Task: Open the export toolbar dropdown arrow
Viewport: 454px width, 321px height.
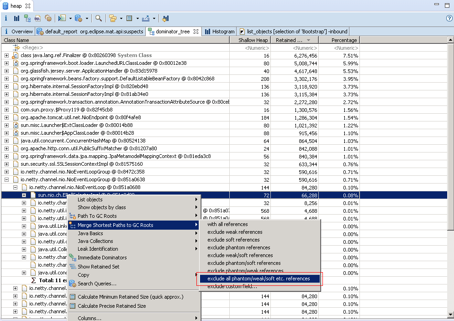Action: pyautogui.click(x=154, y=19)
